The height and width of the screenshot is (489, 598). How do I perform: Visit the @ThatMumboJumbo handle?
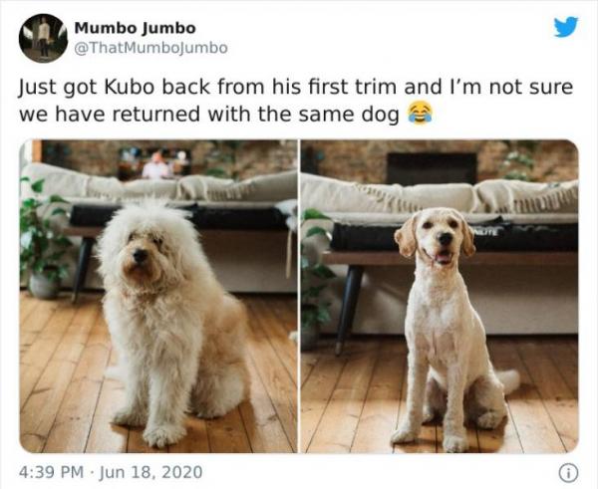point(151,48)
